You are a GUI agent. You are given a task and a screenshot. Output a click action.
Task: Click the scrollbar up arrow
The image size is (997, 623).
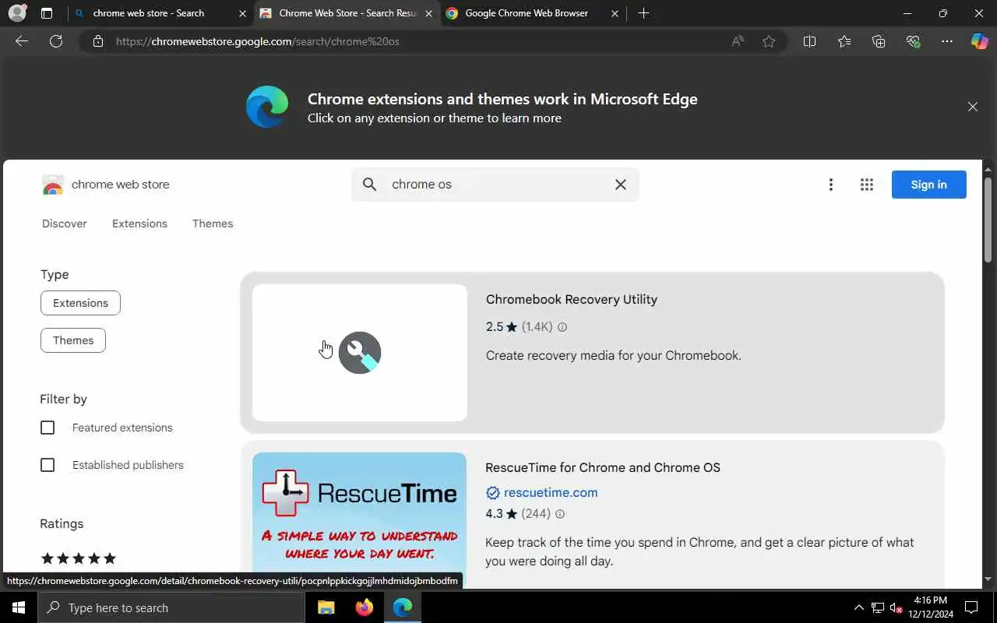(x=988, y=168)
